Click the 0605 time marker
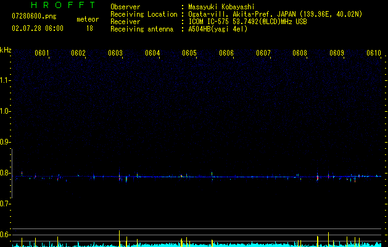Viewport: 388px width, 247px height. coord(189,53)
